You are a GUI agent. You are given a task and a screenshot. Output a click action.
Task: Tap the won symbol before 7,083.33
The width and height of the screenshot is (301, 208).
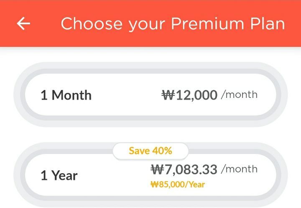[156, 169]
